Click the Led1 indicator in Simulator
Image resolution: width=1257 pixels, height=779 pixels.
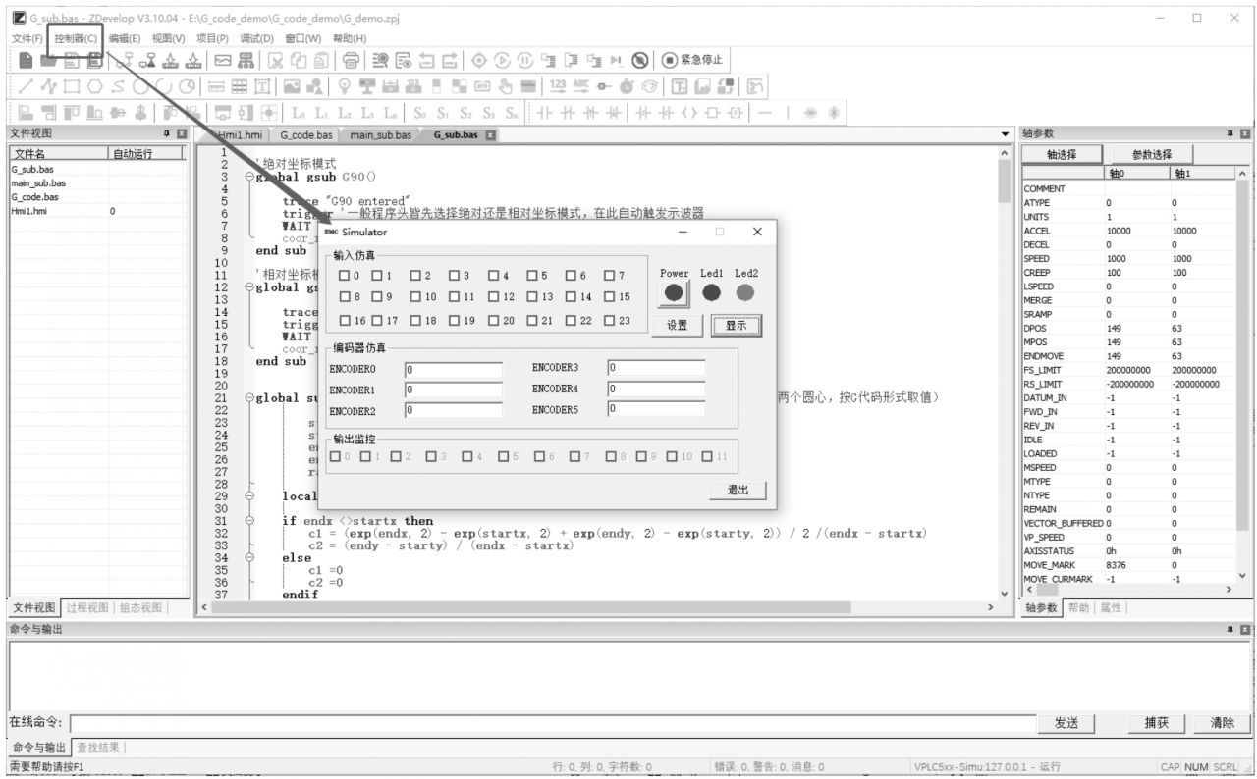tap(712, 292)
